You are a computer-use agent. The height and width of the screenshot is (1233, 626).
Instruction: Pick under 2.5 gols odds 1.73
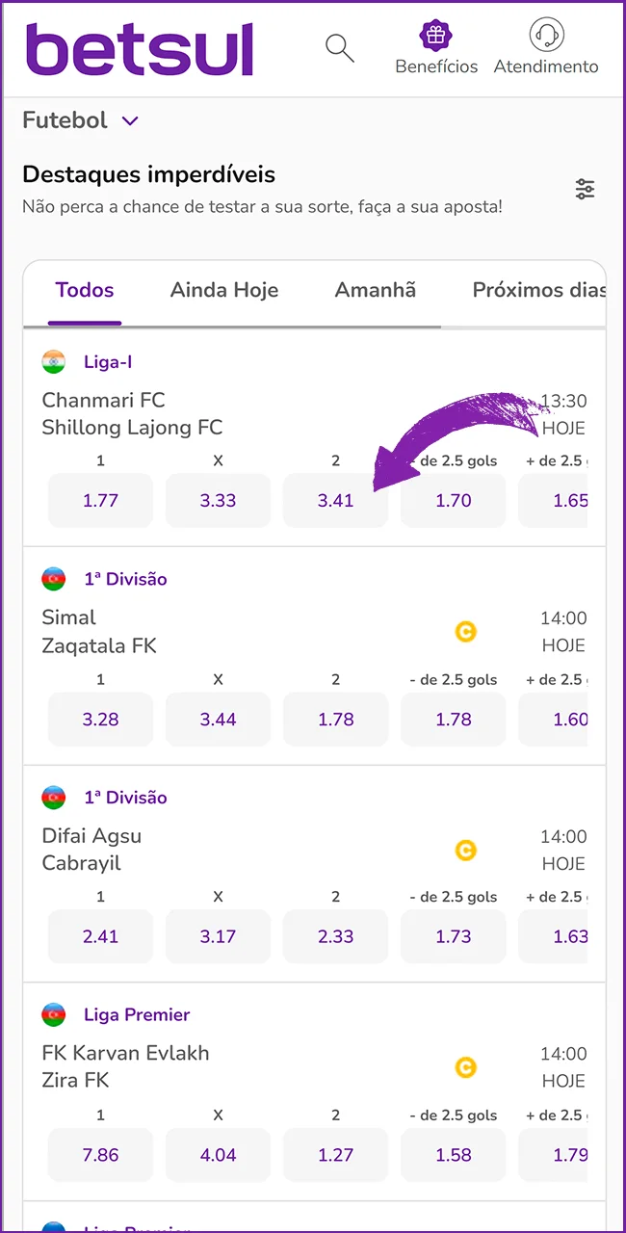[x=453, y=936]
